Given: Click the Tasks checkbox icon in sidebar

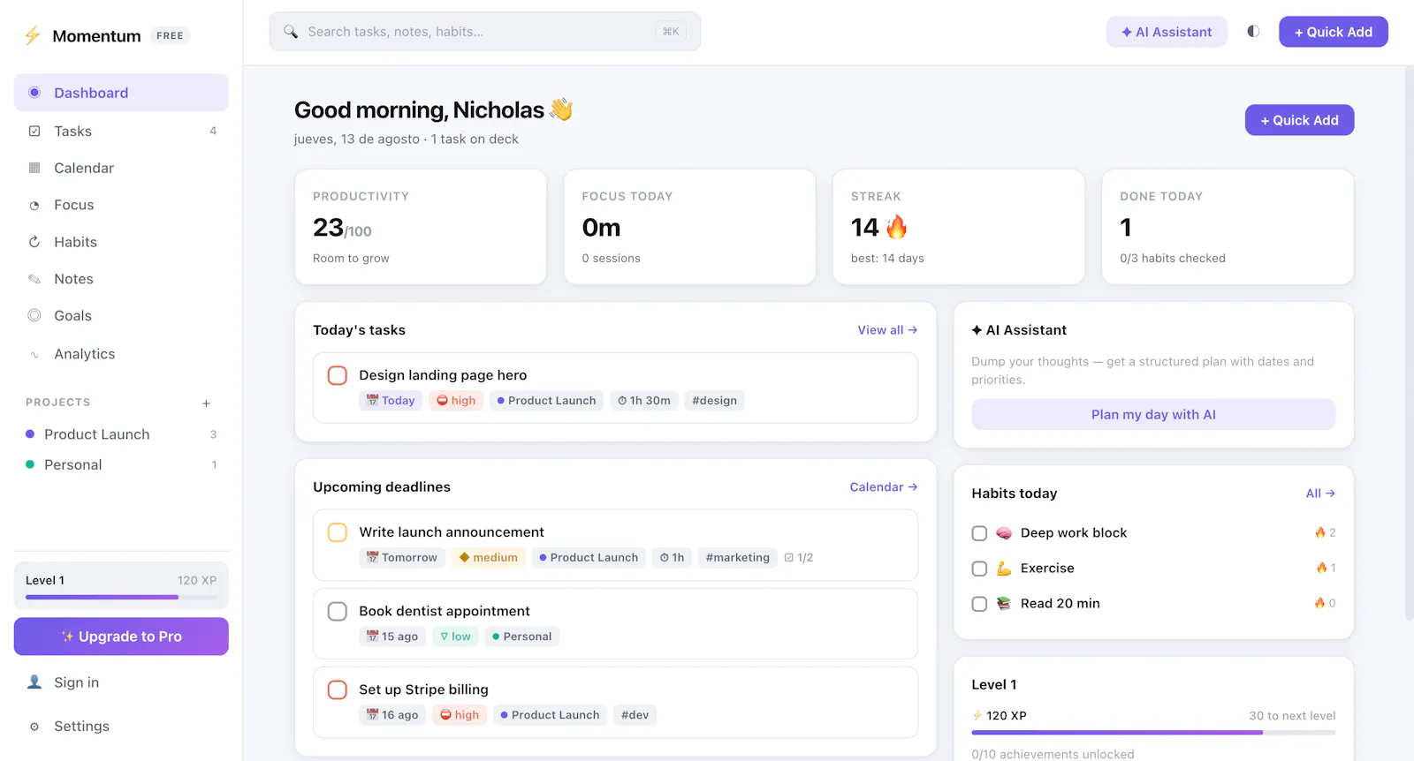Looking at the screenshot, I should [34, 131].
